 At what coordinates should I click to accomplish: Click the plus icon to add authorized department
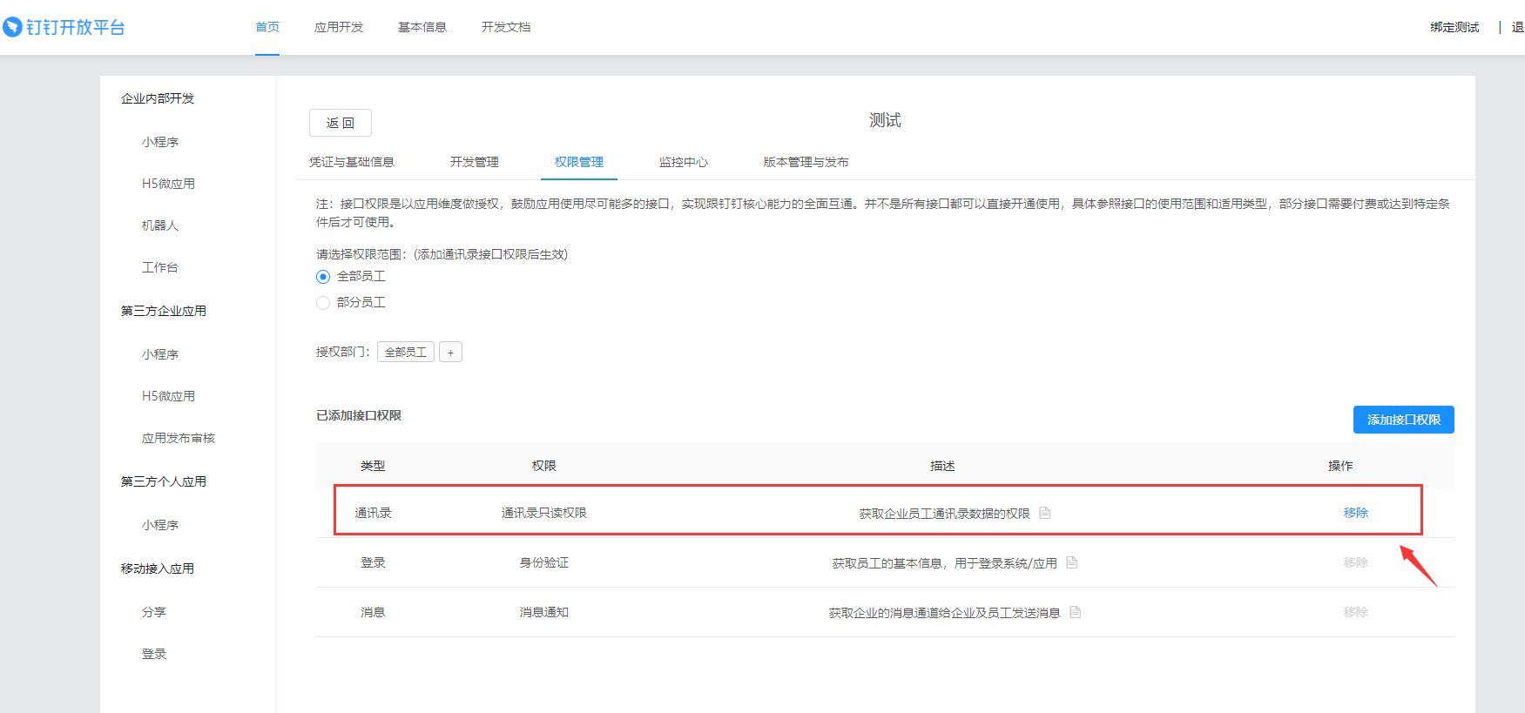pos(450,352)
